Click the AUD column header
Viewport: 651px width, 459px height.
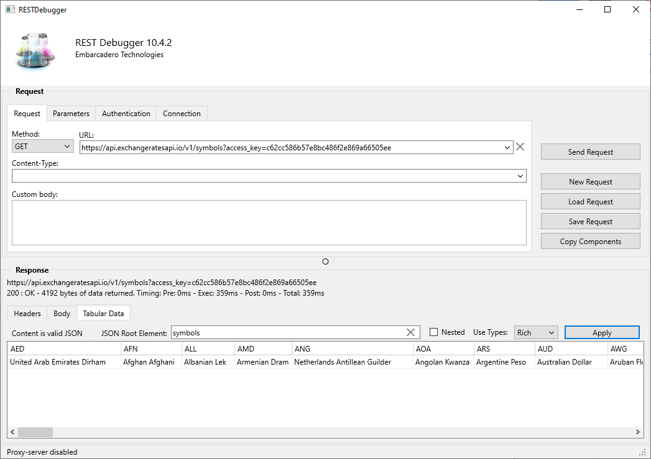[571, 348]
